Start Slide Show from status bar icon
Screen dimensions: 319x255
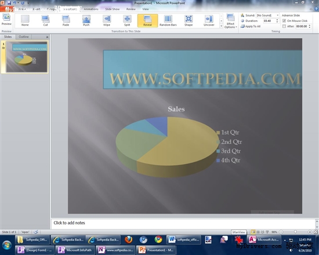pyautogui.click(x=267, y=232)
